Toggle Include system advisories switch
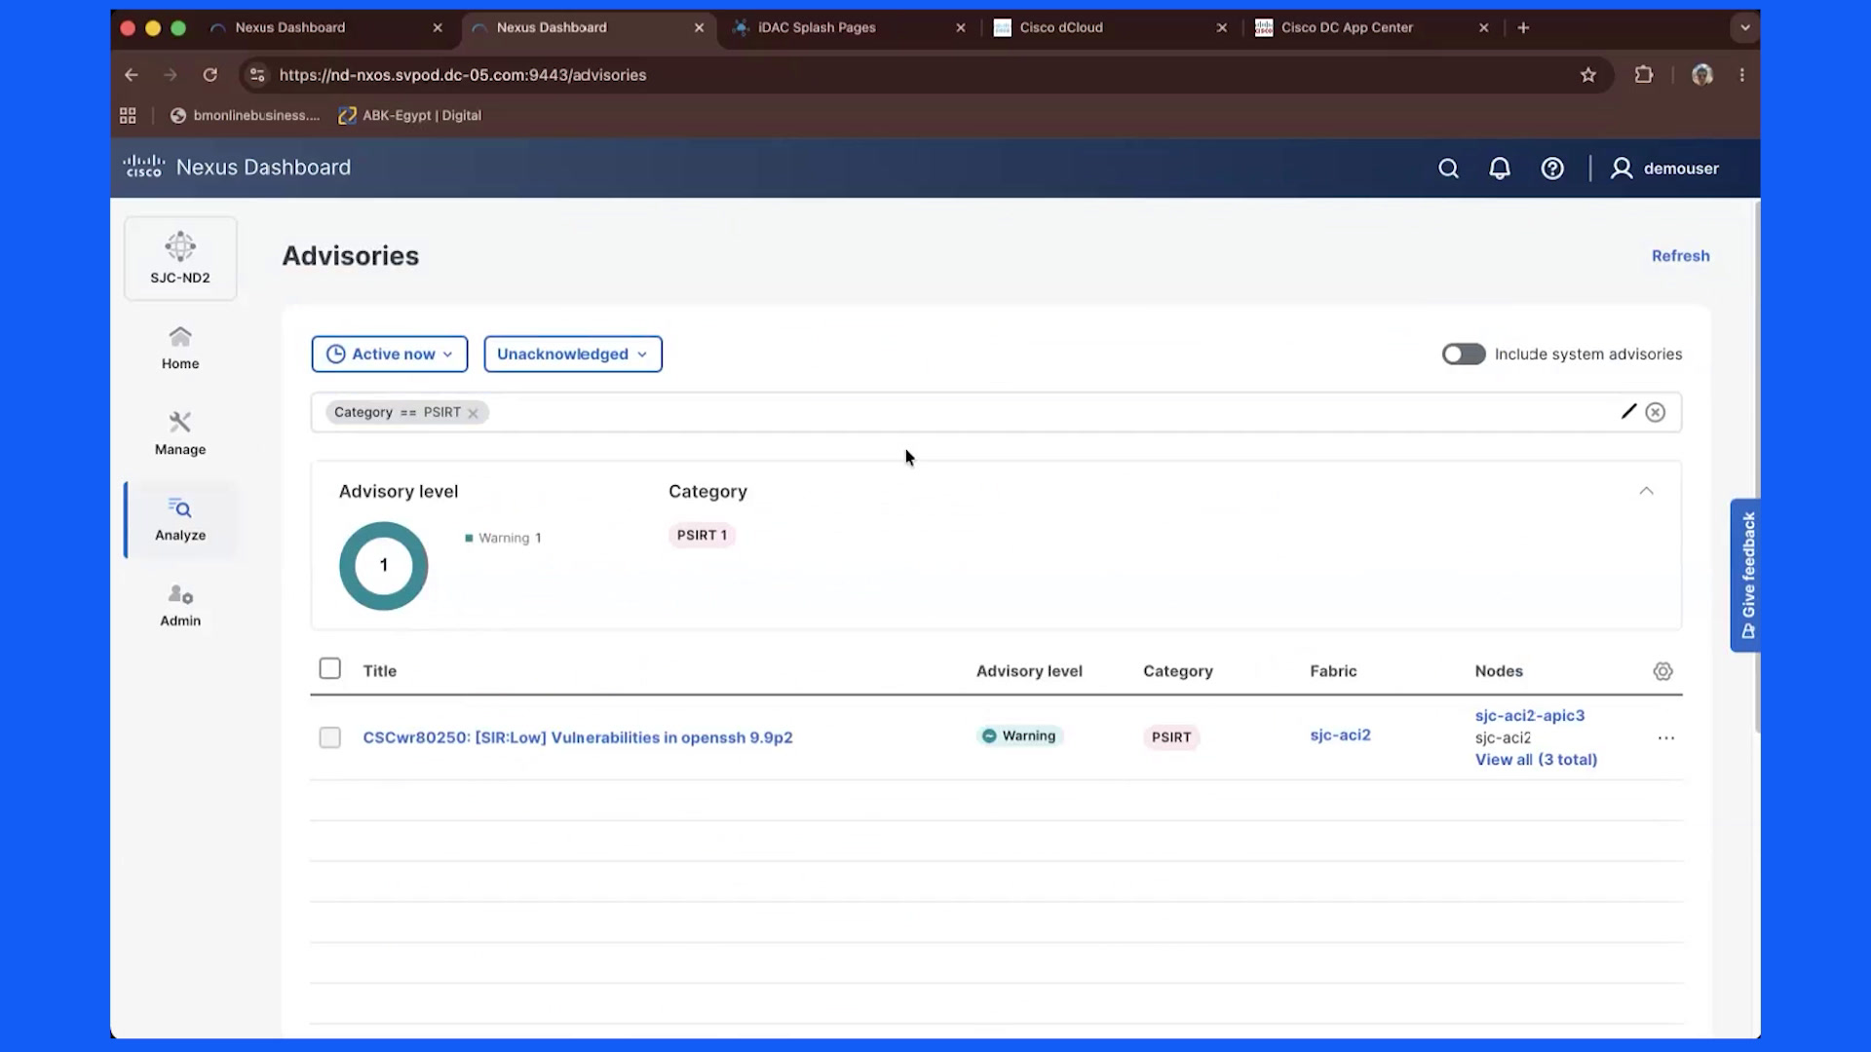 click(x=1464, y=354)
